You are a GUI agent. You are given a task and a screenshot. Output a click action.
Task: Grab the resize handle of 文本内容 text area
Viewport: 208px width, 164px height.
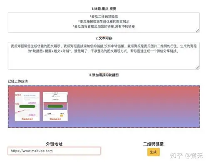(198, 68)
